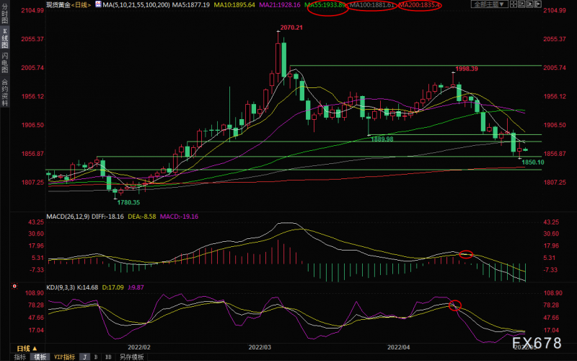Toggle the J template button
Image resolution: width=577 pixels, height=361 pixels.
pos(85,357)
